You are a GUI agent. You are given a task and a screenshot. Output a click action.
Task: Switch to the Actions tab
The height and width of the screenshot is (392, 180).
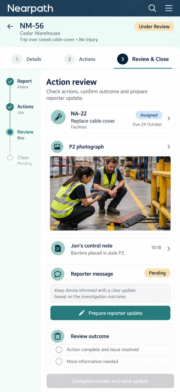[x=80, y=59]
